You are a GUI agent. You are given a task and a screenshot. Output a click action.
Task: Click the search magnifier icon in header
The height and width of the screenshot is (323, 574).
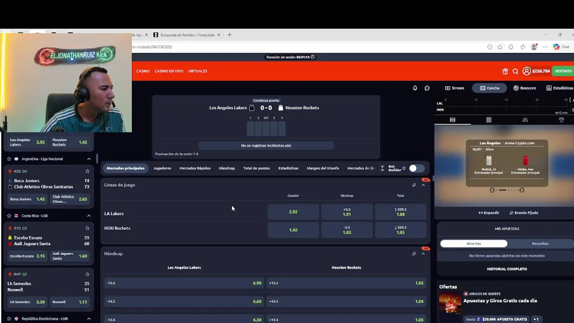(x=515, y=71)
